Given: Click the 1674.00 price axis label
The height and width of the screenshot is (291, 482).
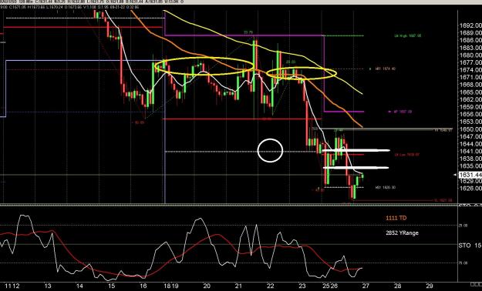Looking at the screenshot, I should point(470,70).
